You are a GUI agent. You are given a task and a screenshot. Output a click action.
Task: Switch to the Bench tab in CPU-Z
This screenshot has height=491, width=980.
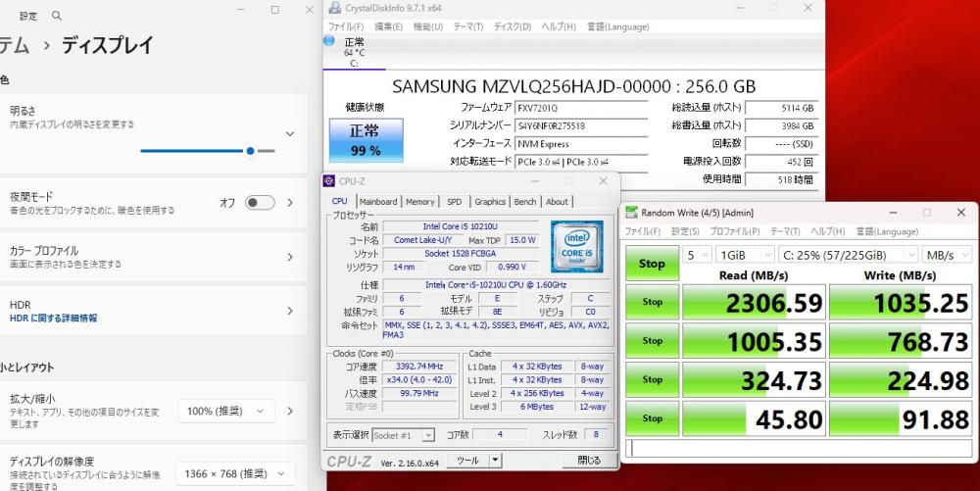tap(525, 202)
